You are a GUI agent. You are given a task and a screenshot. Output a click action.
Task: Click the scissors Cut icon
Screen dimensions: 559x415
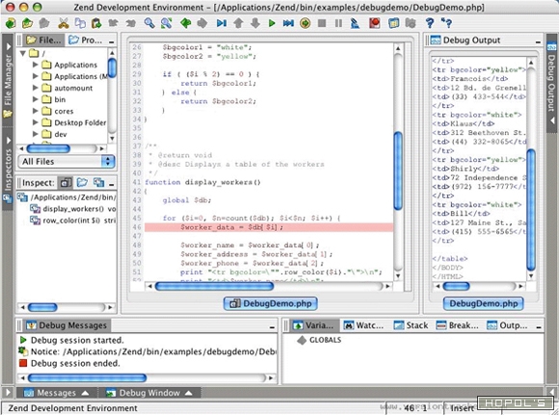64,23
